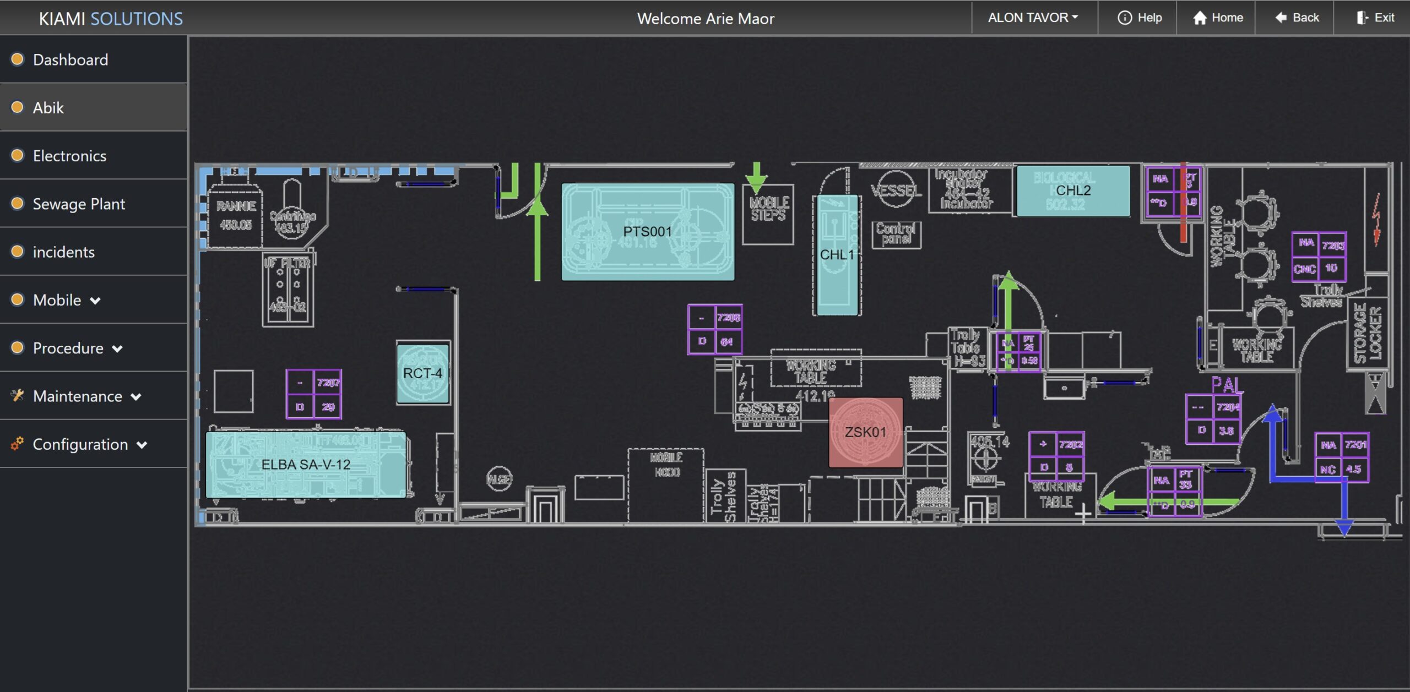Open the Dashboard sidebar item

pyautogui.click(x=70, y=59)
